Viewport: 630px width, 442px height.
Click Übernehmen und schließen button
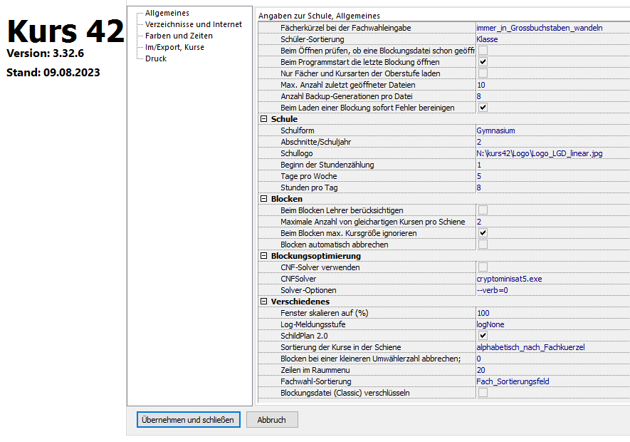pyautogui.click(x=189, y=419)
